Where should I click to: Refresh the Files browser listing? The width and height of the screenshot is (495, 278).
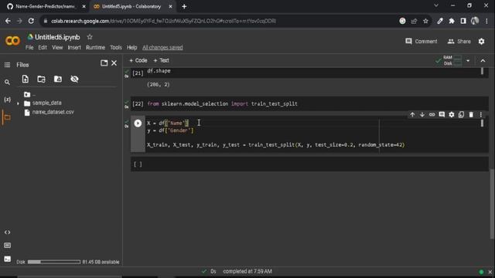pyautogui.click(x=41, y=79)
